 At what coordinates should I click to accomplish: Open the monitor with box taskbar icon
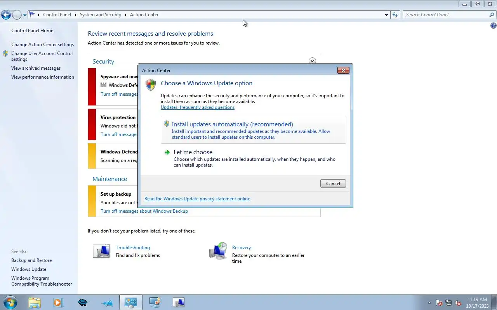[155, 302]
